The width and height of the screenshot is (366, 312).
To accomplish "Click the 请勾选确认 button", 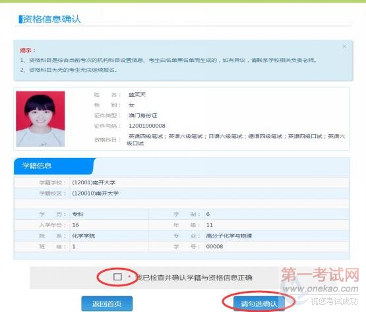I will pos(259,303).
